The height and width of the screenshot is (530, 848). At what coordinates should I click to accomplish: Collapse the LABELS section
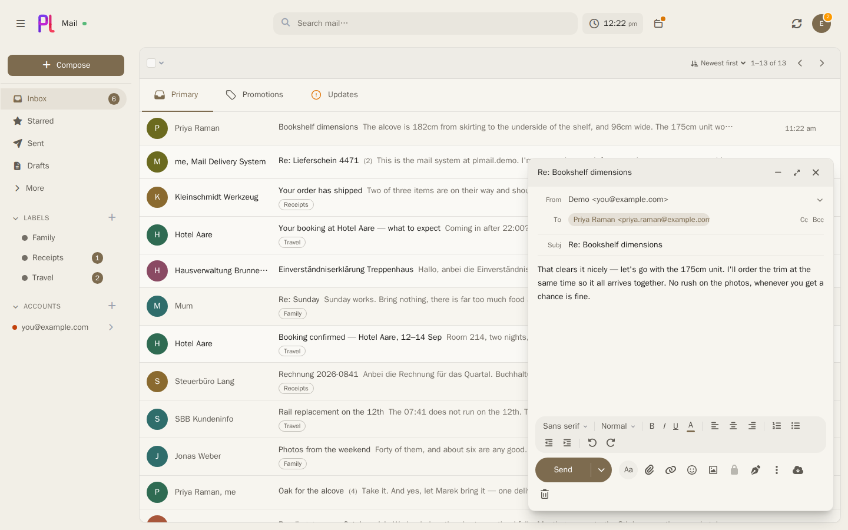[16, 218]
